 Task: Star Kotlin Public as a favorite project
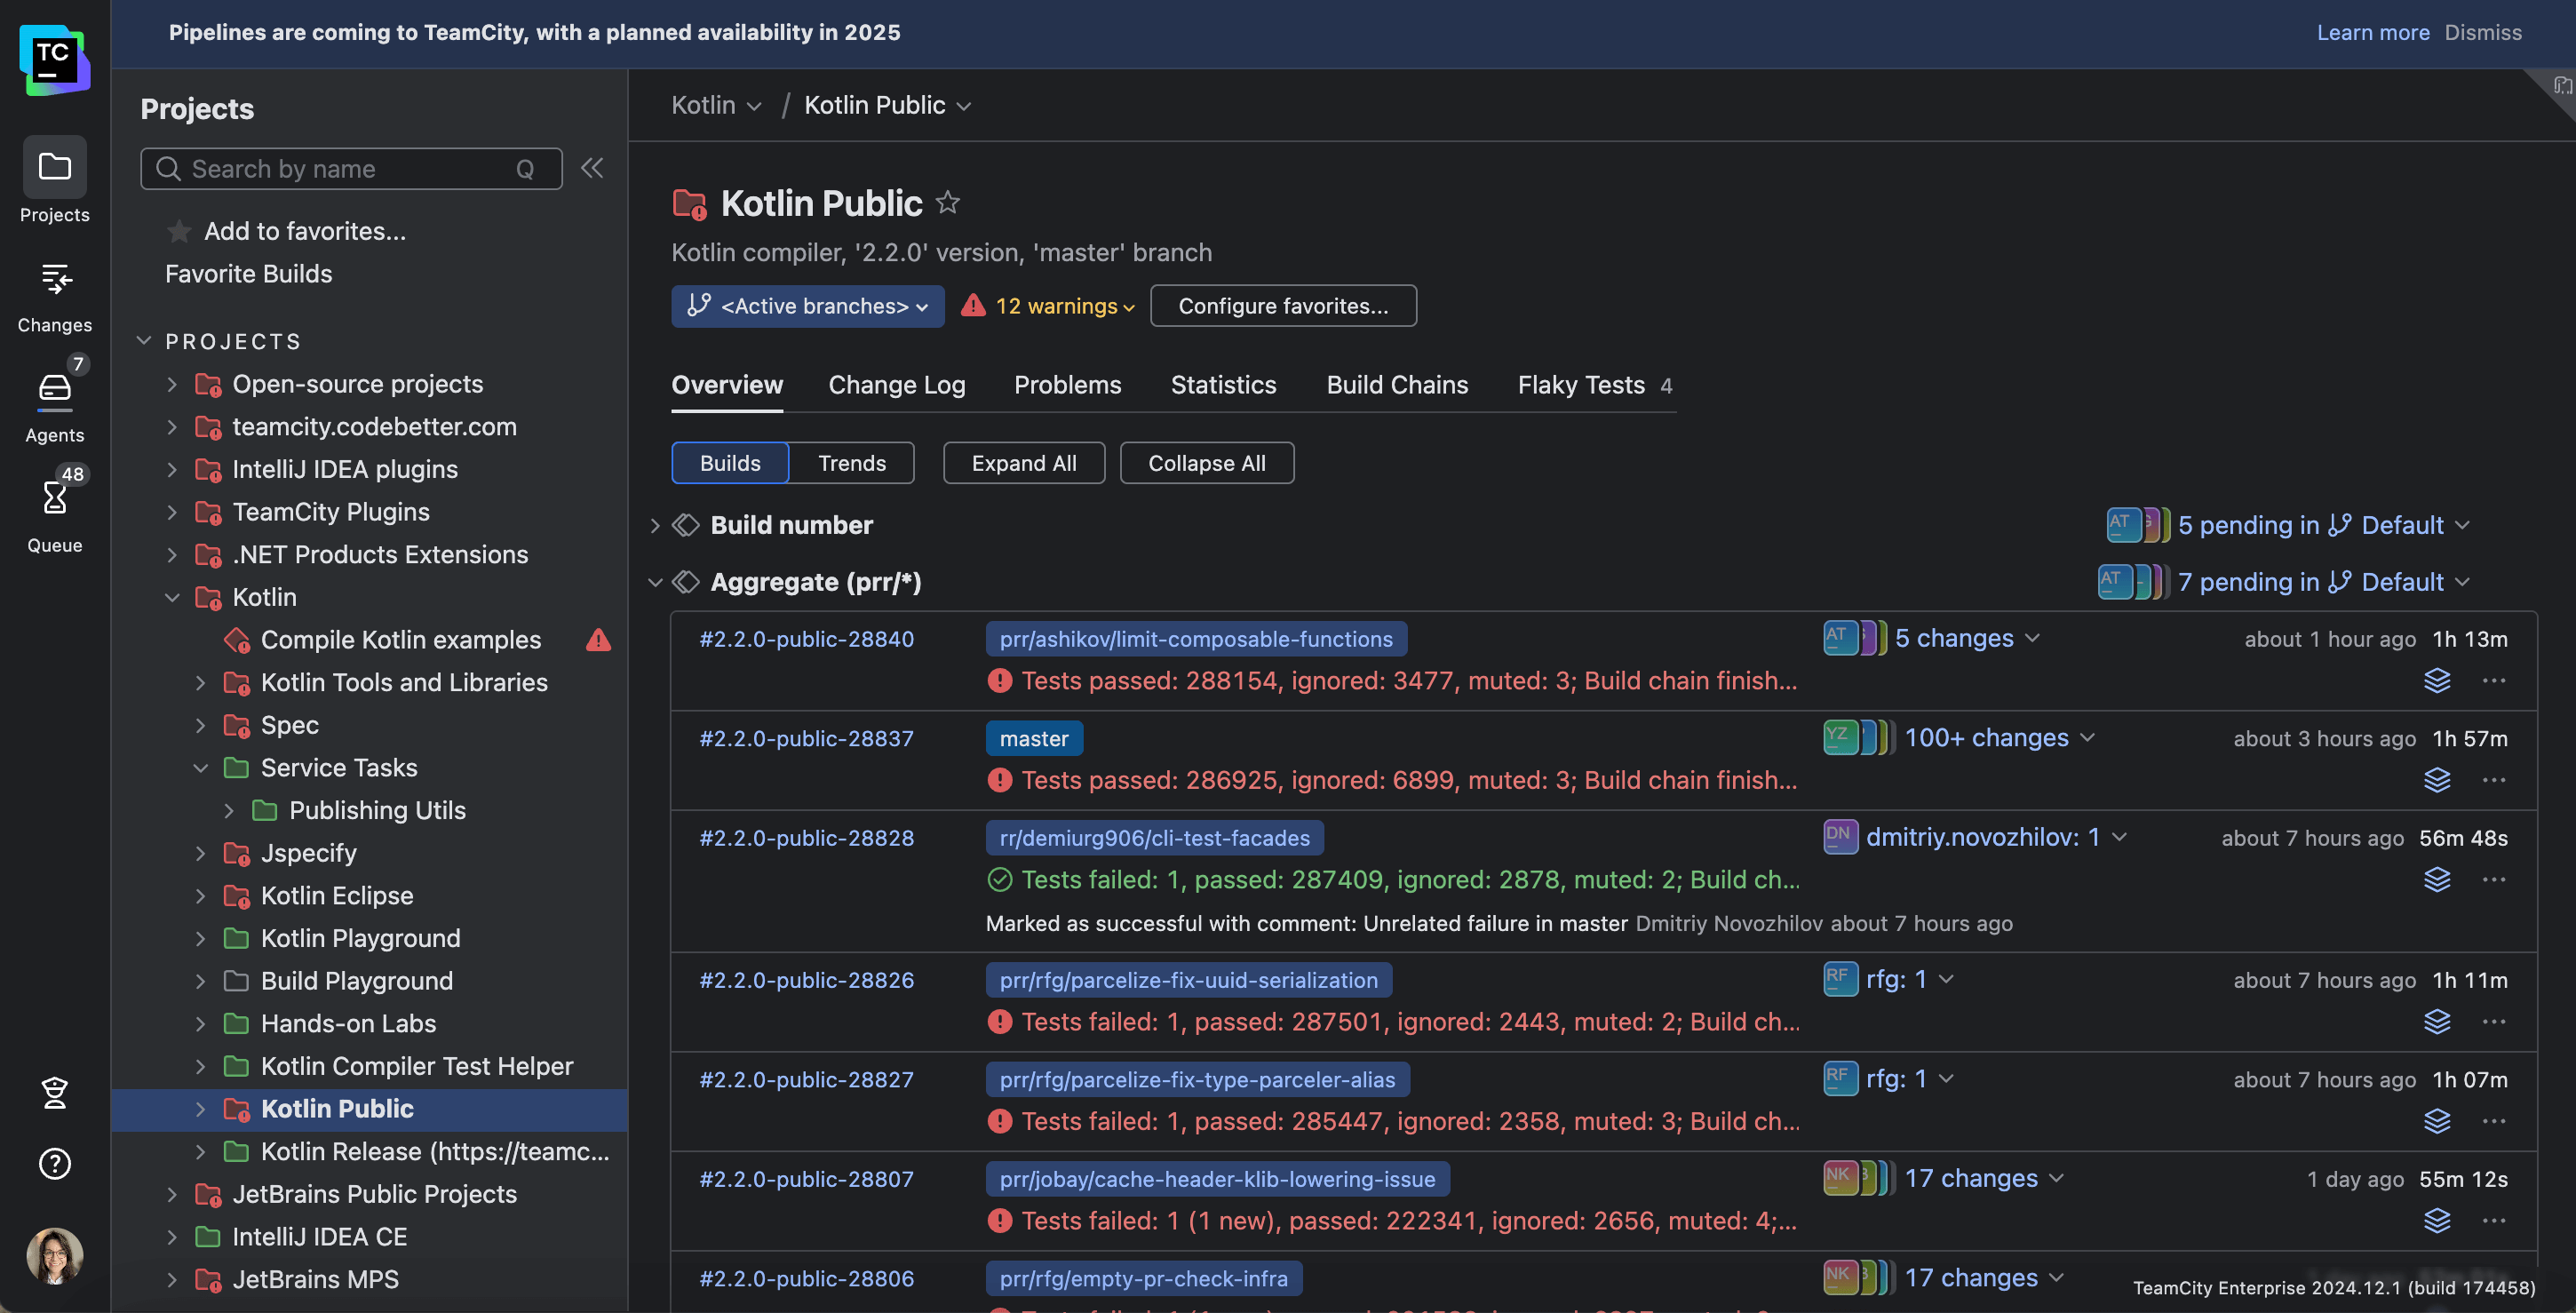[x=947, y=203]
